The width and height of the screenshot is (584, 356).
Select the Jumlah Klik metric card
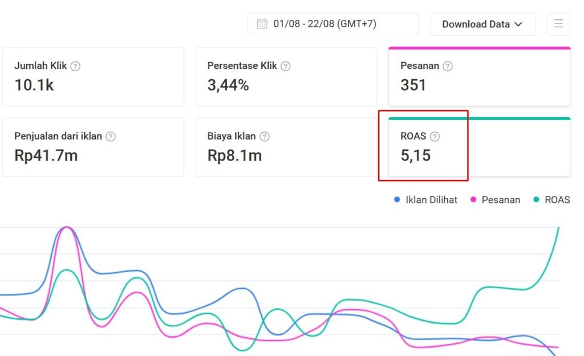point(93,77)
